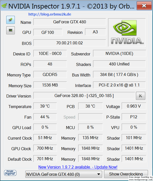Expand the GPU selection dropdown arrow
The width and height of the screenshot is (153, 181).
99,174
